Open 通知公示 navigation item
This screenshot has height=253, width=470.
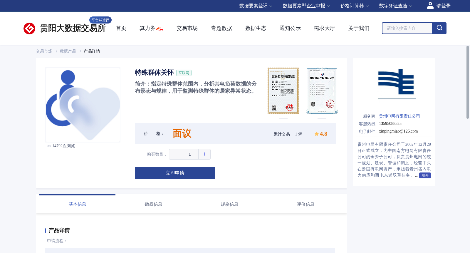click(290, 28)
